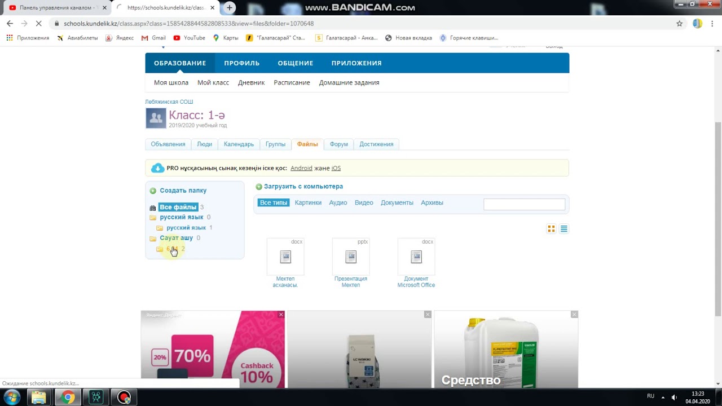Click the class avatar icon
The image size is (722, 406).
pos(156,118)
